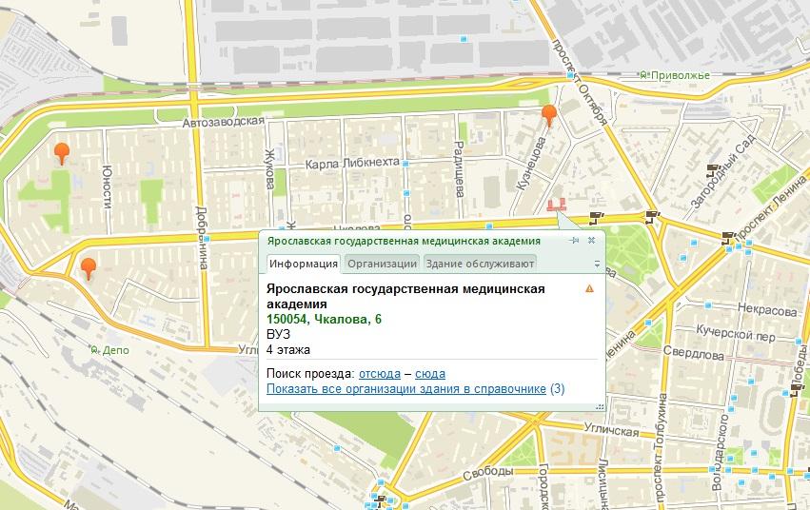Viewport: 810px width, 510px height.
Task: Click the Володарского street label
Action: (721, 453)
